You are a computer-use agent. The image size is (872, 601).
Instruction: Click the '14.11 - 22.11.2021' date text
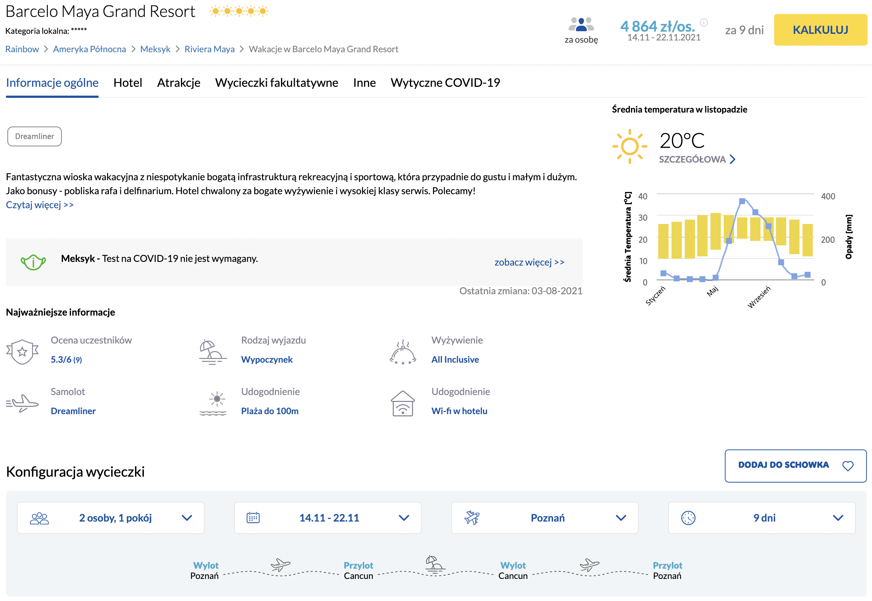click(663, 37)
